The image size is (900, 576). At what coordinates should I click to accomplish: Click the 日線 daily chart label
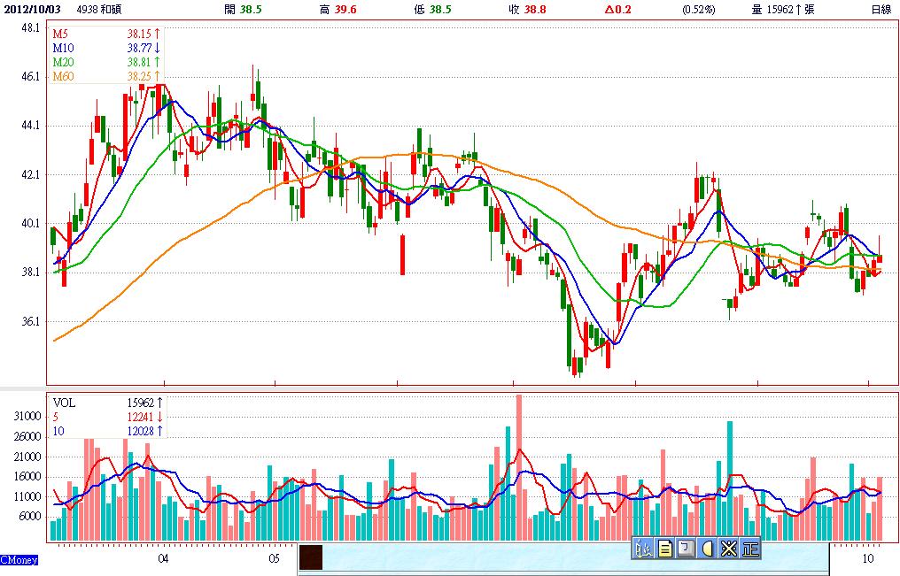pyautogui.click(x=881, y=9)
